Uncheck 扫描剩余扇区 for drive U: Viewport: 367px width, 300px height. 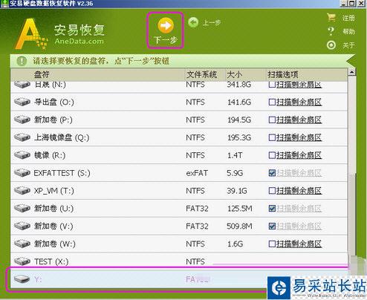tap(272, 209)
